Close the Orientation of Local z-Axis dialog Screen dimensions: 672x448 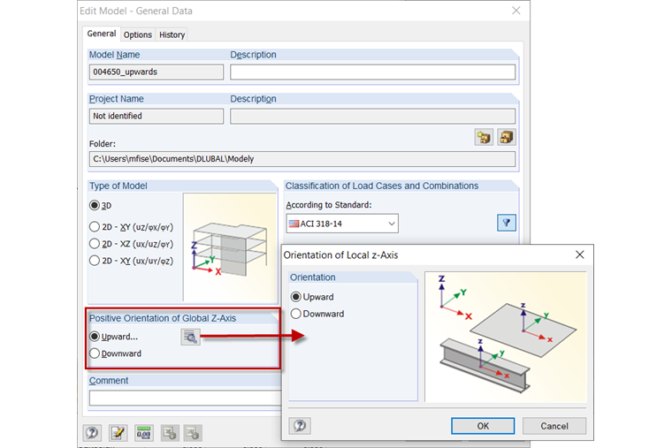579,254
